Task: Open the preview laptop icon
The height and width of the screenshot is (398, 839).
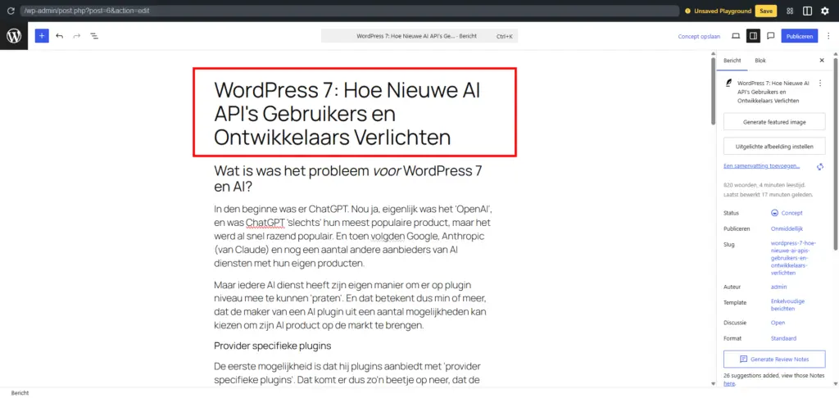Action: [736, 36]
